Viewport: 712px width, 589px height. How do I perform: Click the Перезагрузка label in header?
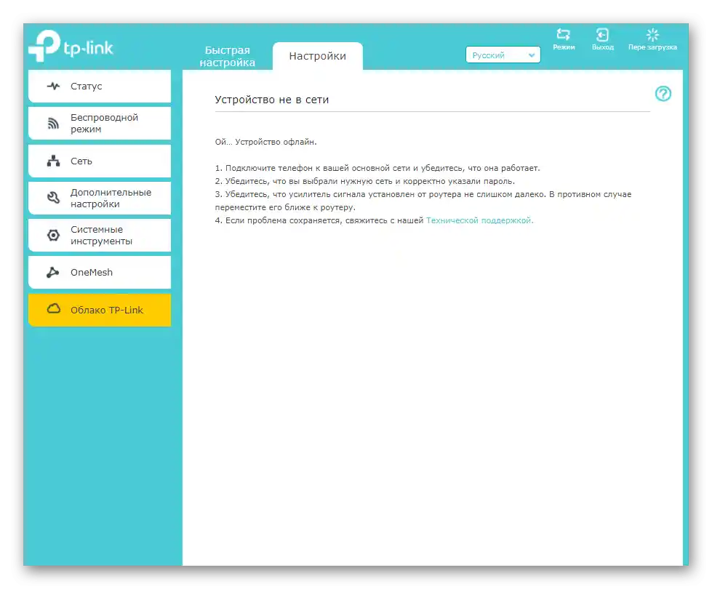pyautogui.click(x=652, y=47)
